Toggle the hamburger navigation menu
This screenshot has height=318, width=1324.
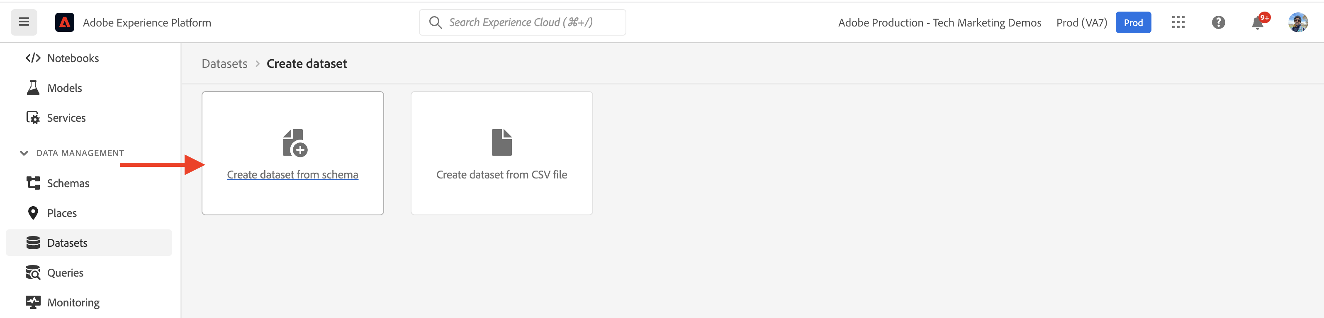[x=24, y=22]
